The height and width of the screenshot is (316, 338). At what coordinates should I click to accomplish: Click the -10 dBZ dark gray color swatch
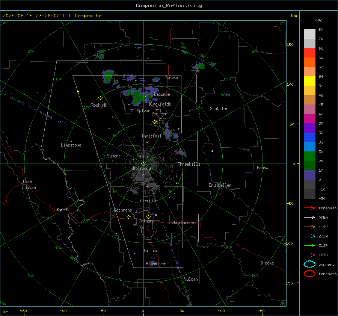tap(309, 194)
